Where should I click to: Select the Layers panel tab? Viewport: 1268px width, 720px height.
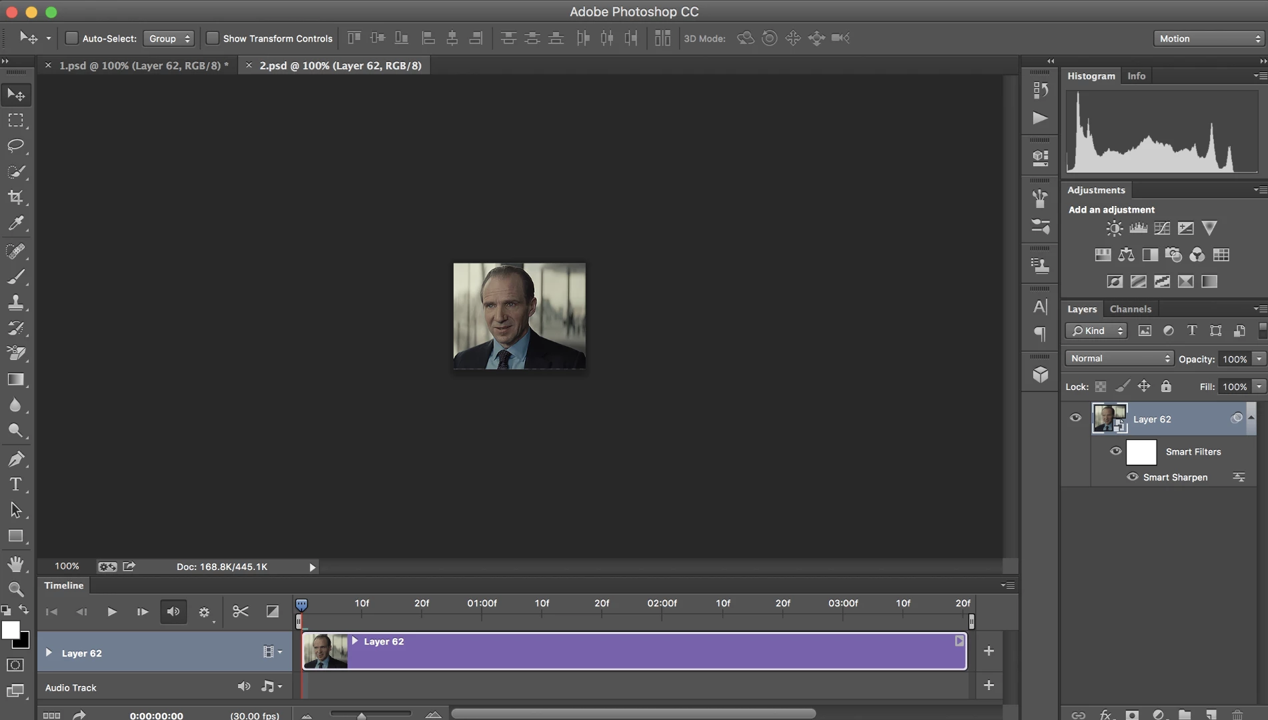pos(1082,309)
